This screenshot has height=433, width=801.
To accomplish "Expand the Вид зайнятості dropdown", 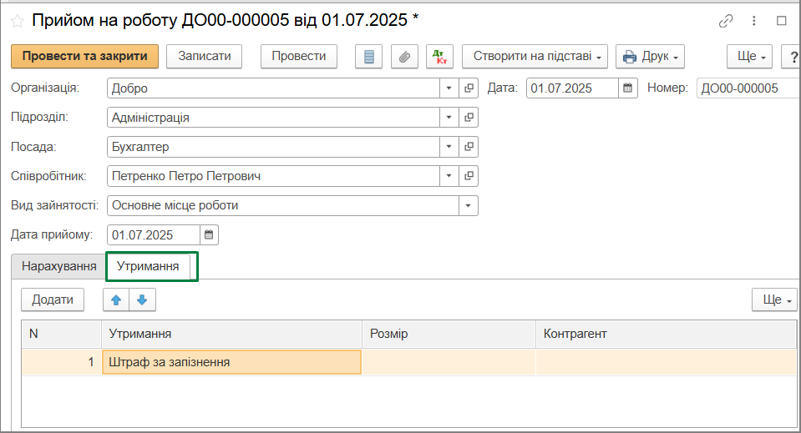I will (x=469, y=205).
